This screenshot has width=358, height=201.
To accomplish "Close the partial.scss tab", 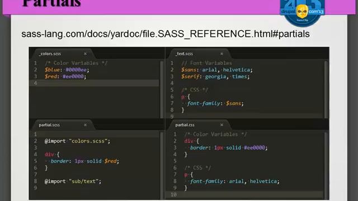I will 85,125.
